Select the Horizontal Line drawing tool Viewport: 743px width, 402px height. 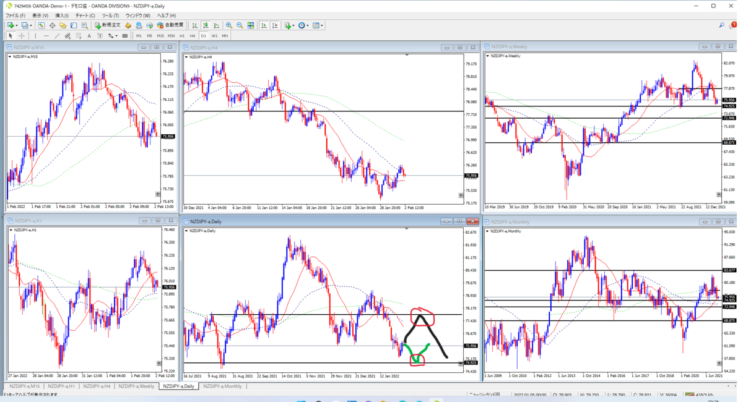point(46,36)
